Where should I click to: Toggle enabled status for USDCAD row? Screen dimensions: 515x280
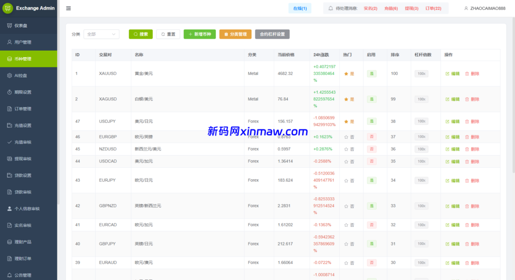pos(372,161)
